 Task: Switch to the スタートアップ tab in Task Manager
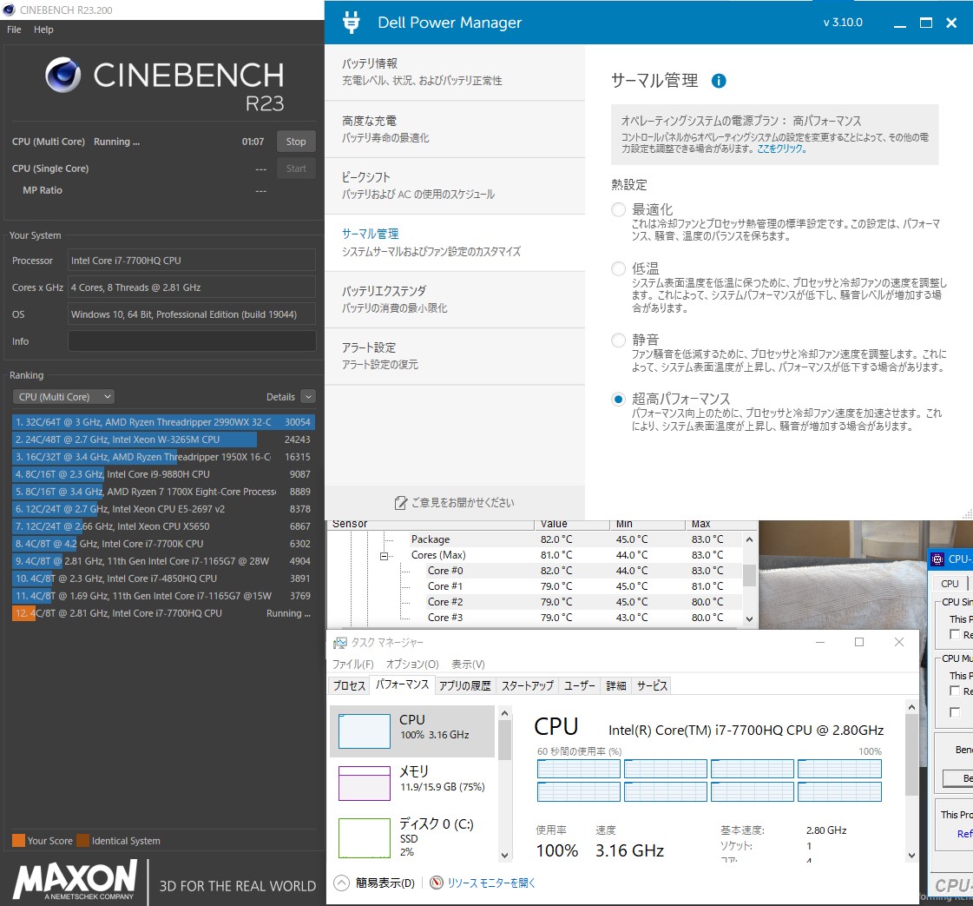point(527,685)
